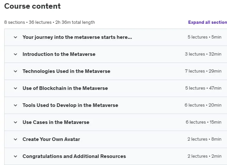Open chevron for Congratulations and Additional Resources

tap(15, 156)
